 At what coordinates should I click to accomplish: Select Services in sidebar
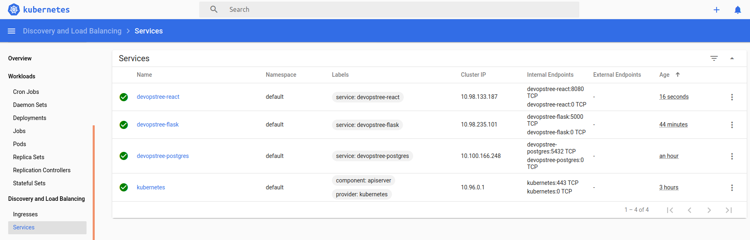(47, 228)
